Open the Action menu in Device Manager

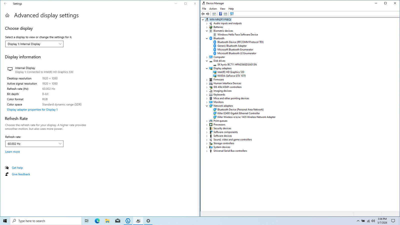point(213,9)
